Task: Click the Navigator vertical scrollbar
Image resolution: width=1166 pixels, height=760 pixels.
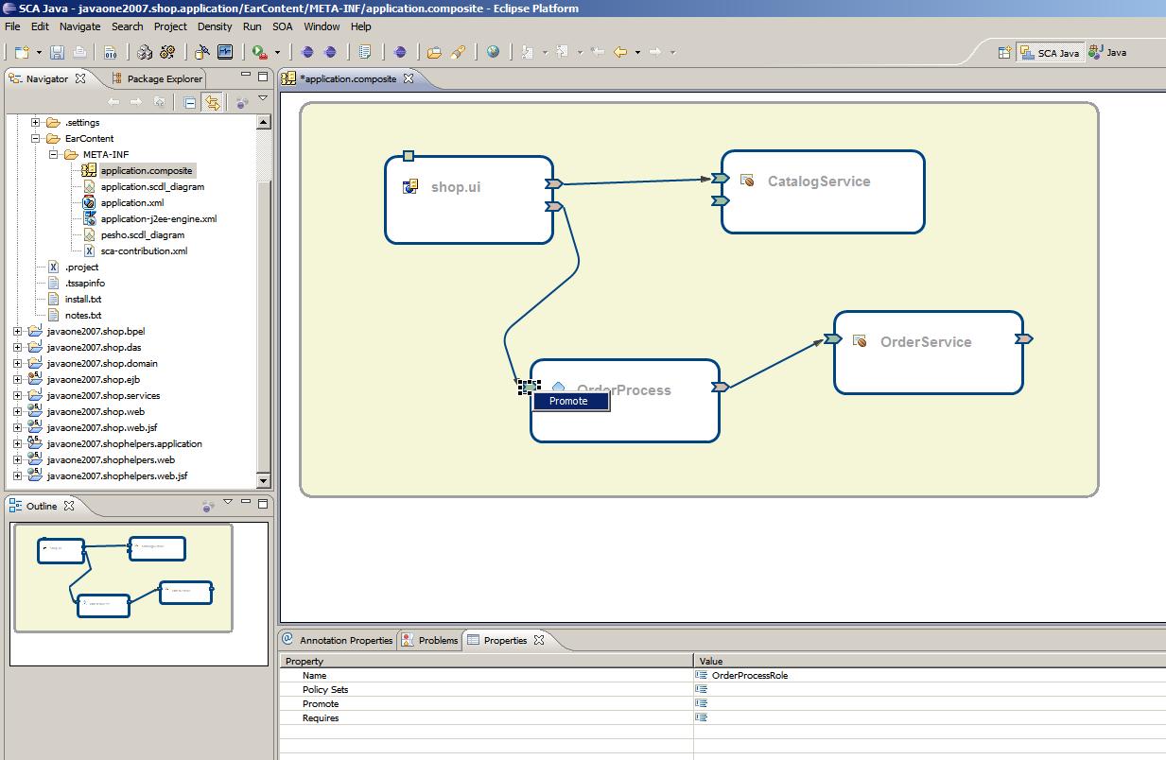Action: tap(264, 300)
